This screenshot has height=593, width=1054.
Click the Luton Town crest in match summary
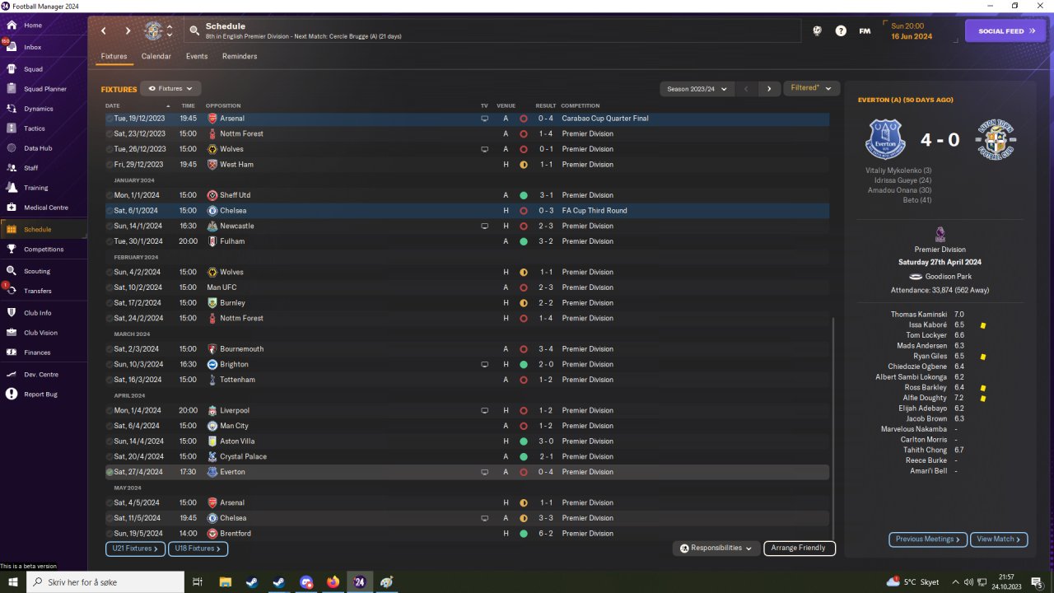pyautogui.click(x=996, y=139)
